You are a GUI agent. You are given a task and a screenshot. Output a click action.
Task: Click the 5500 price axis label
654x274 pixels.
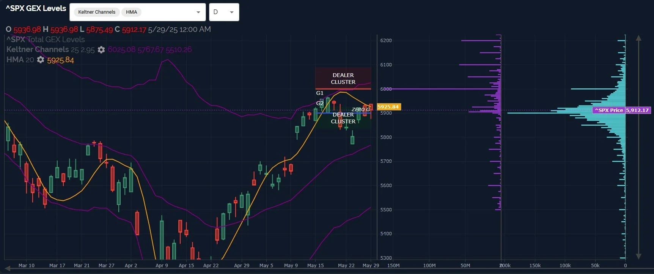click(x=386, y=209)
